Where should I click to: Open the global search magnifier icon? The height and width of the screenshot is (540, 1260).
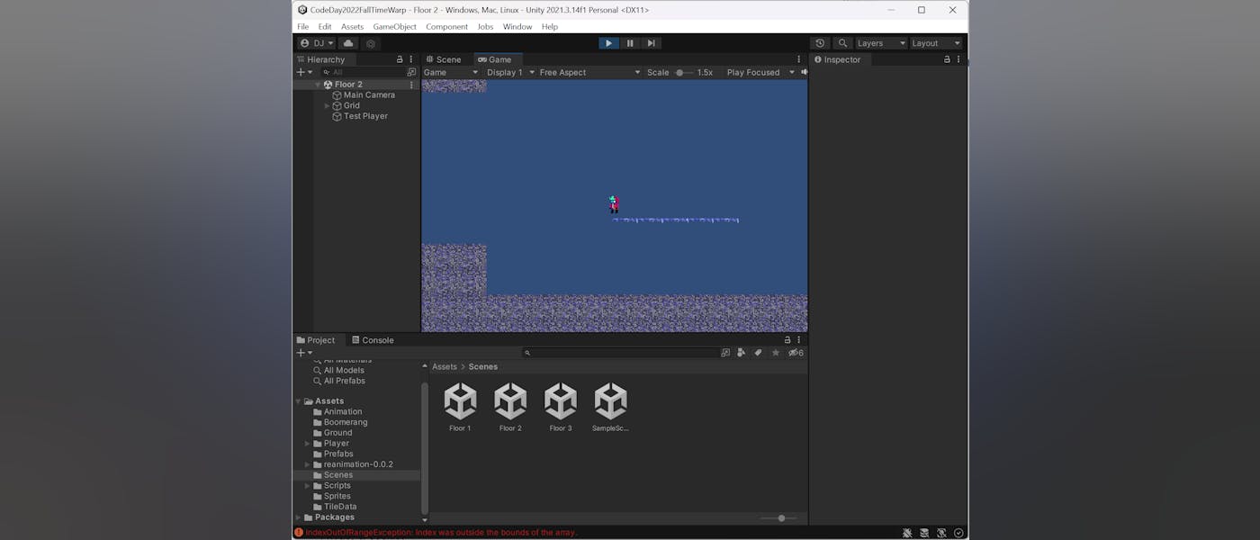pyautogui.click(x=842, y=43)
